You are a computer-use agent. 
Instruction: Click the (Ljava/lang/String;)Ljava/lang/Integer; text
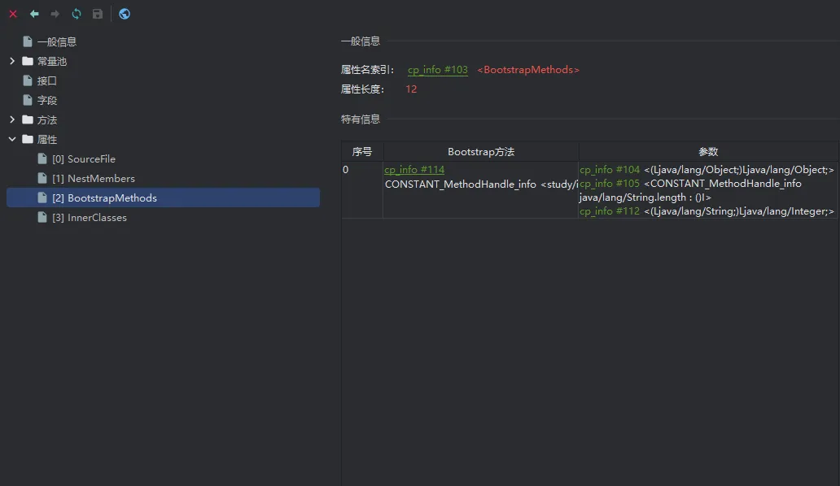pyautogui.click(x=739, y=211)
